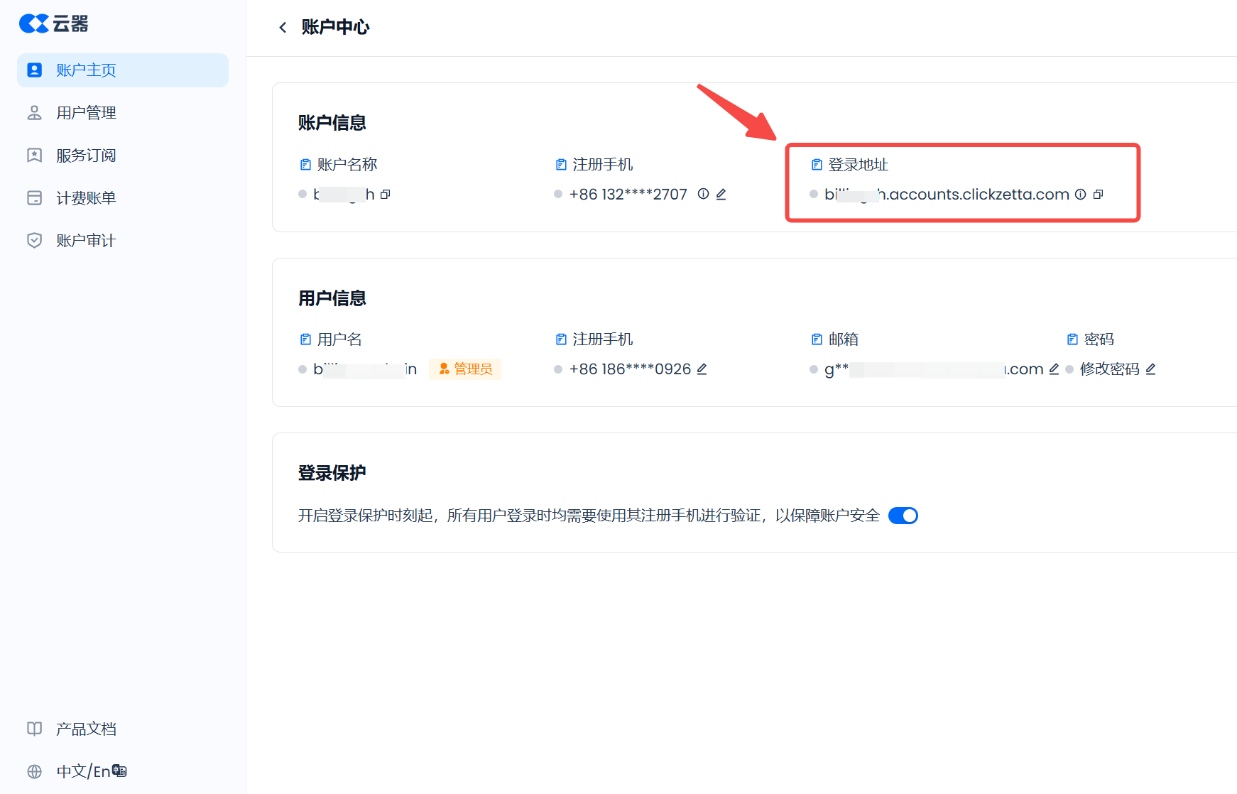This screenshot has height=794, width=1237.
Task: Copy the account name value
Action: [386, 195]
